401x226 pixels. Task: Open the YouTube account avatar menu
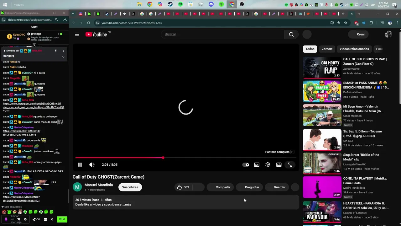click(x=388, y=34)
